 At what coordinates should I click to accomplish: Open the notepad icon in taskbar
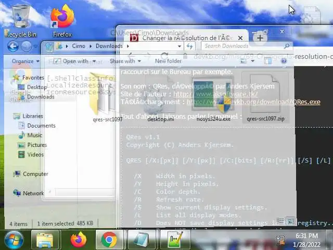(x=142, y=240)
